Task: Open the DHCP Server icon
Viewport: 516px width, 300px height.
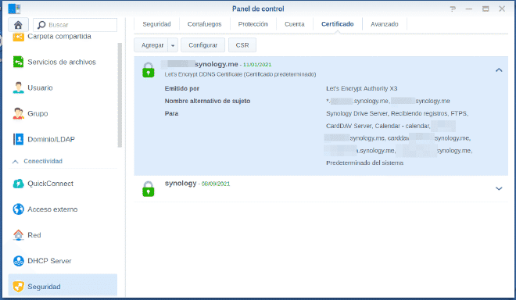Action: pyautogui.click(x=19, y=261)
